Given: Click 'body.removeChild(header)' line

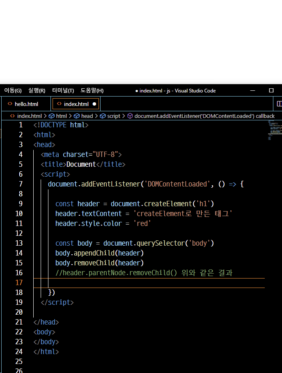Looking at the screenshot, I should click(x=99, y=263).
